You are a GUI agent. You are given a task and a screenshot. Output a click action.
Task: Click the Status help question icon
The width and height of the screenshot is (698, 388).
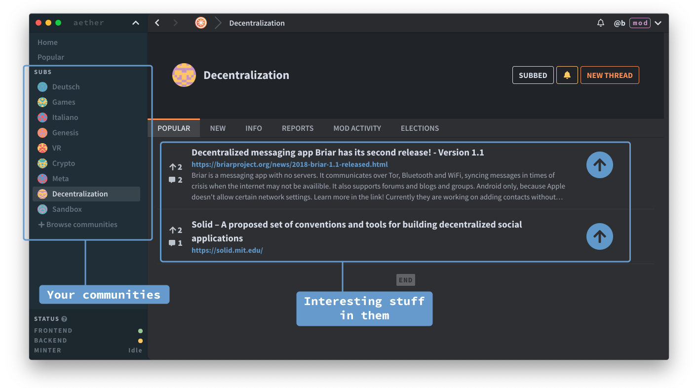coord(64,319)
